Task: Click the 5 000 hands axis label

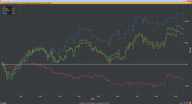Action: point(98,97)
